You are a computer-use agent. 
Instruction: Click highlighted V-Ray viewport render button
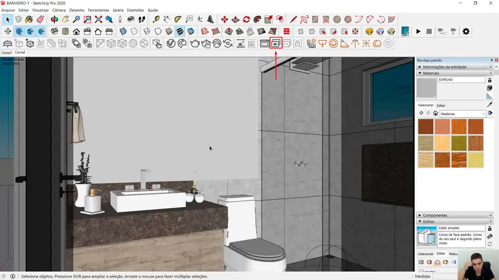click(275, 43)
